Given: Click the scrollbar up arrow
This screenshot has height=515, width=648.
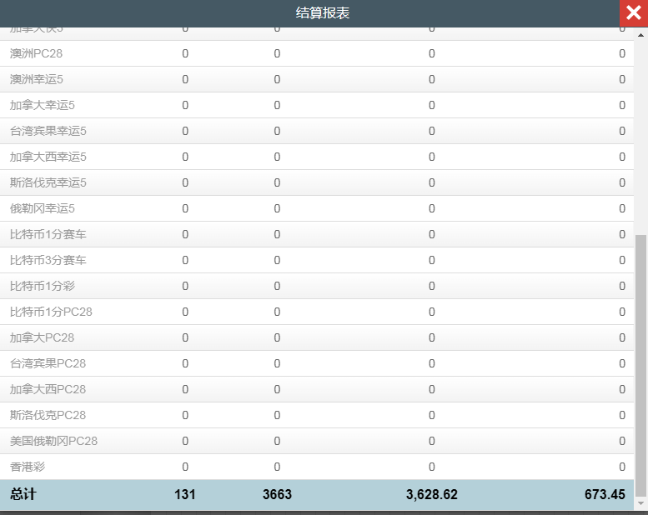Looking at the screenshot, I should point(640,35).
